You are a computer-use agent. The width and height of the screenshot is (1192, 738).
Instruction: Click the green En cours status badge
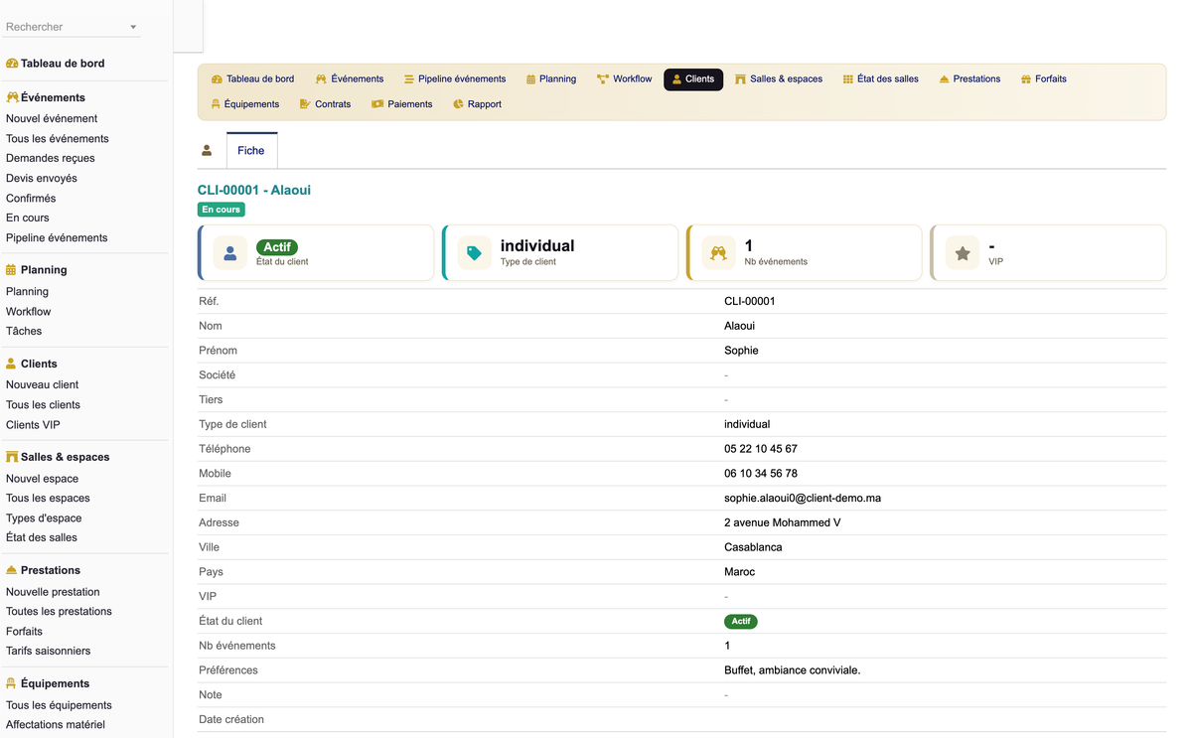tap(221, 210)
